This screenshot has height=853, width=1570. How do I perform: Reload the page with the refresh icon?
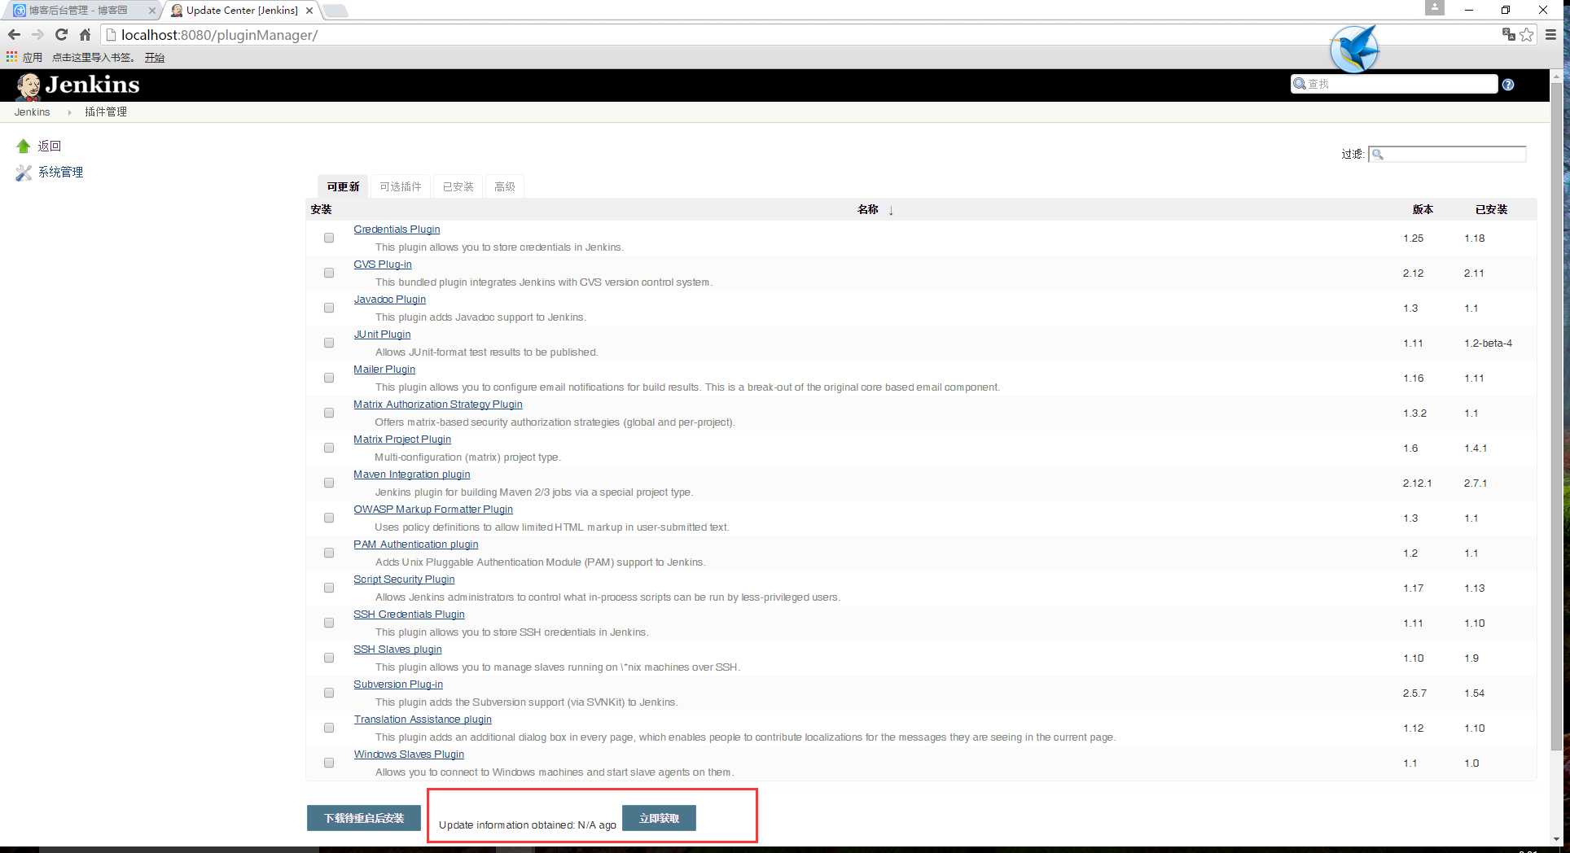(61, 35)
